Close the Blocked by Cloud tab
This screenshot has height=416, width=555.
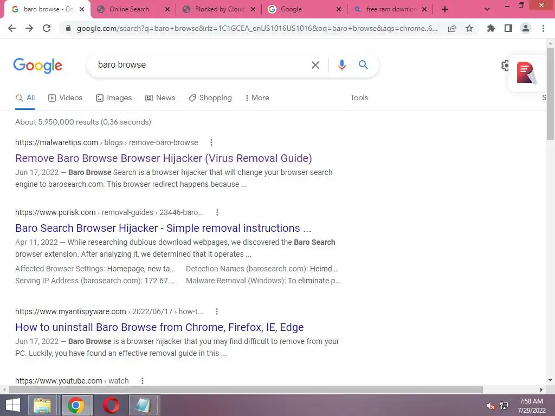click(x=253, y=9)
